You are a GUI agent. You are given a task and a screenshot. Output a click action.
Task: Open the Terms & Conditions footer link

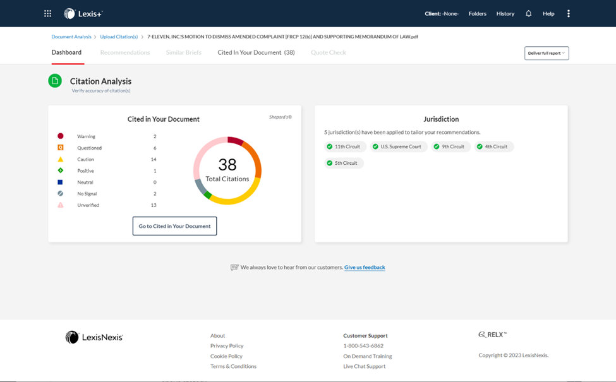click(233, 366)
